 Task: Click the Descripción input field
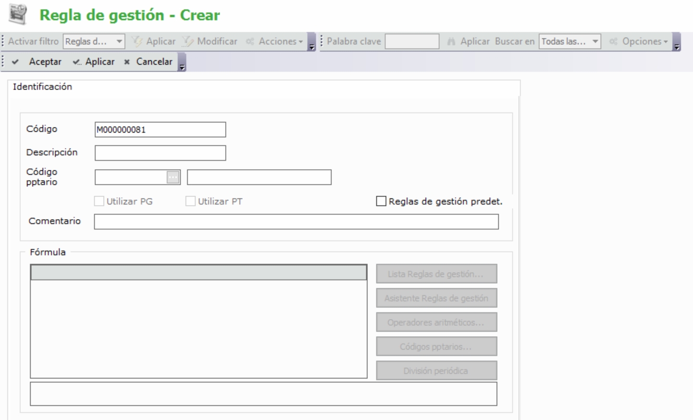pos(160,152)
